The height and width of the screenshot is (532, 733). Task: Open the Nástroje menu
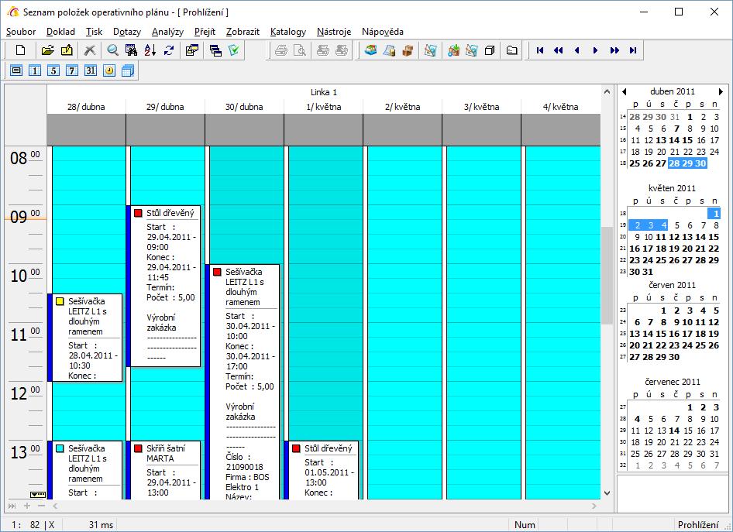[334, 31]
